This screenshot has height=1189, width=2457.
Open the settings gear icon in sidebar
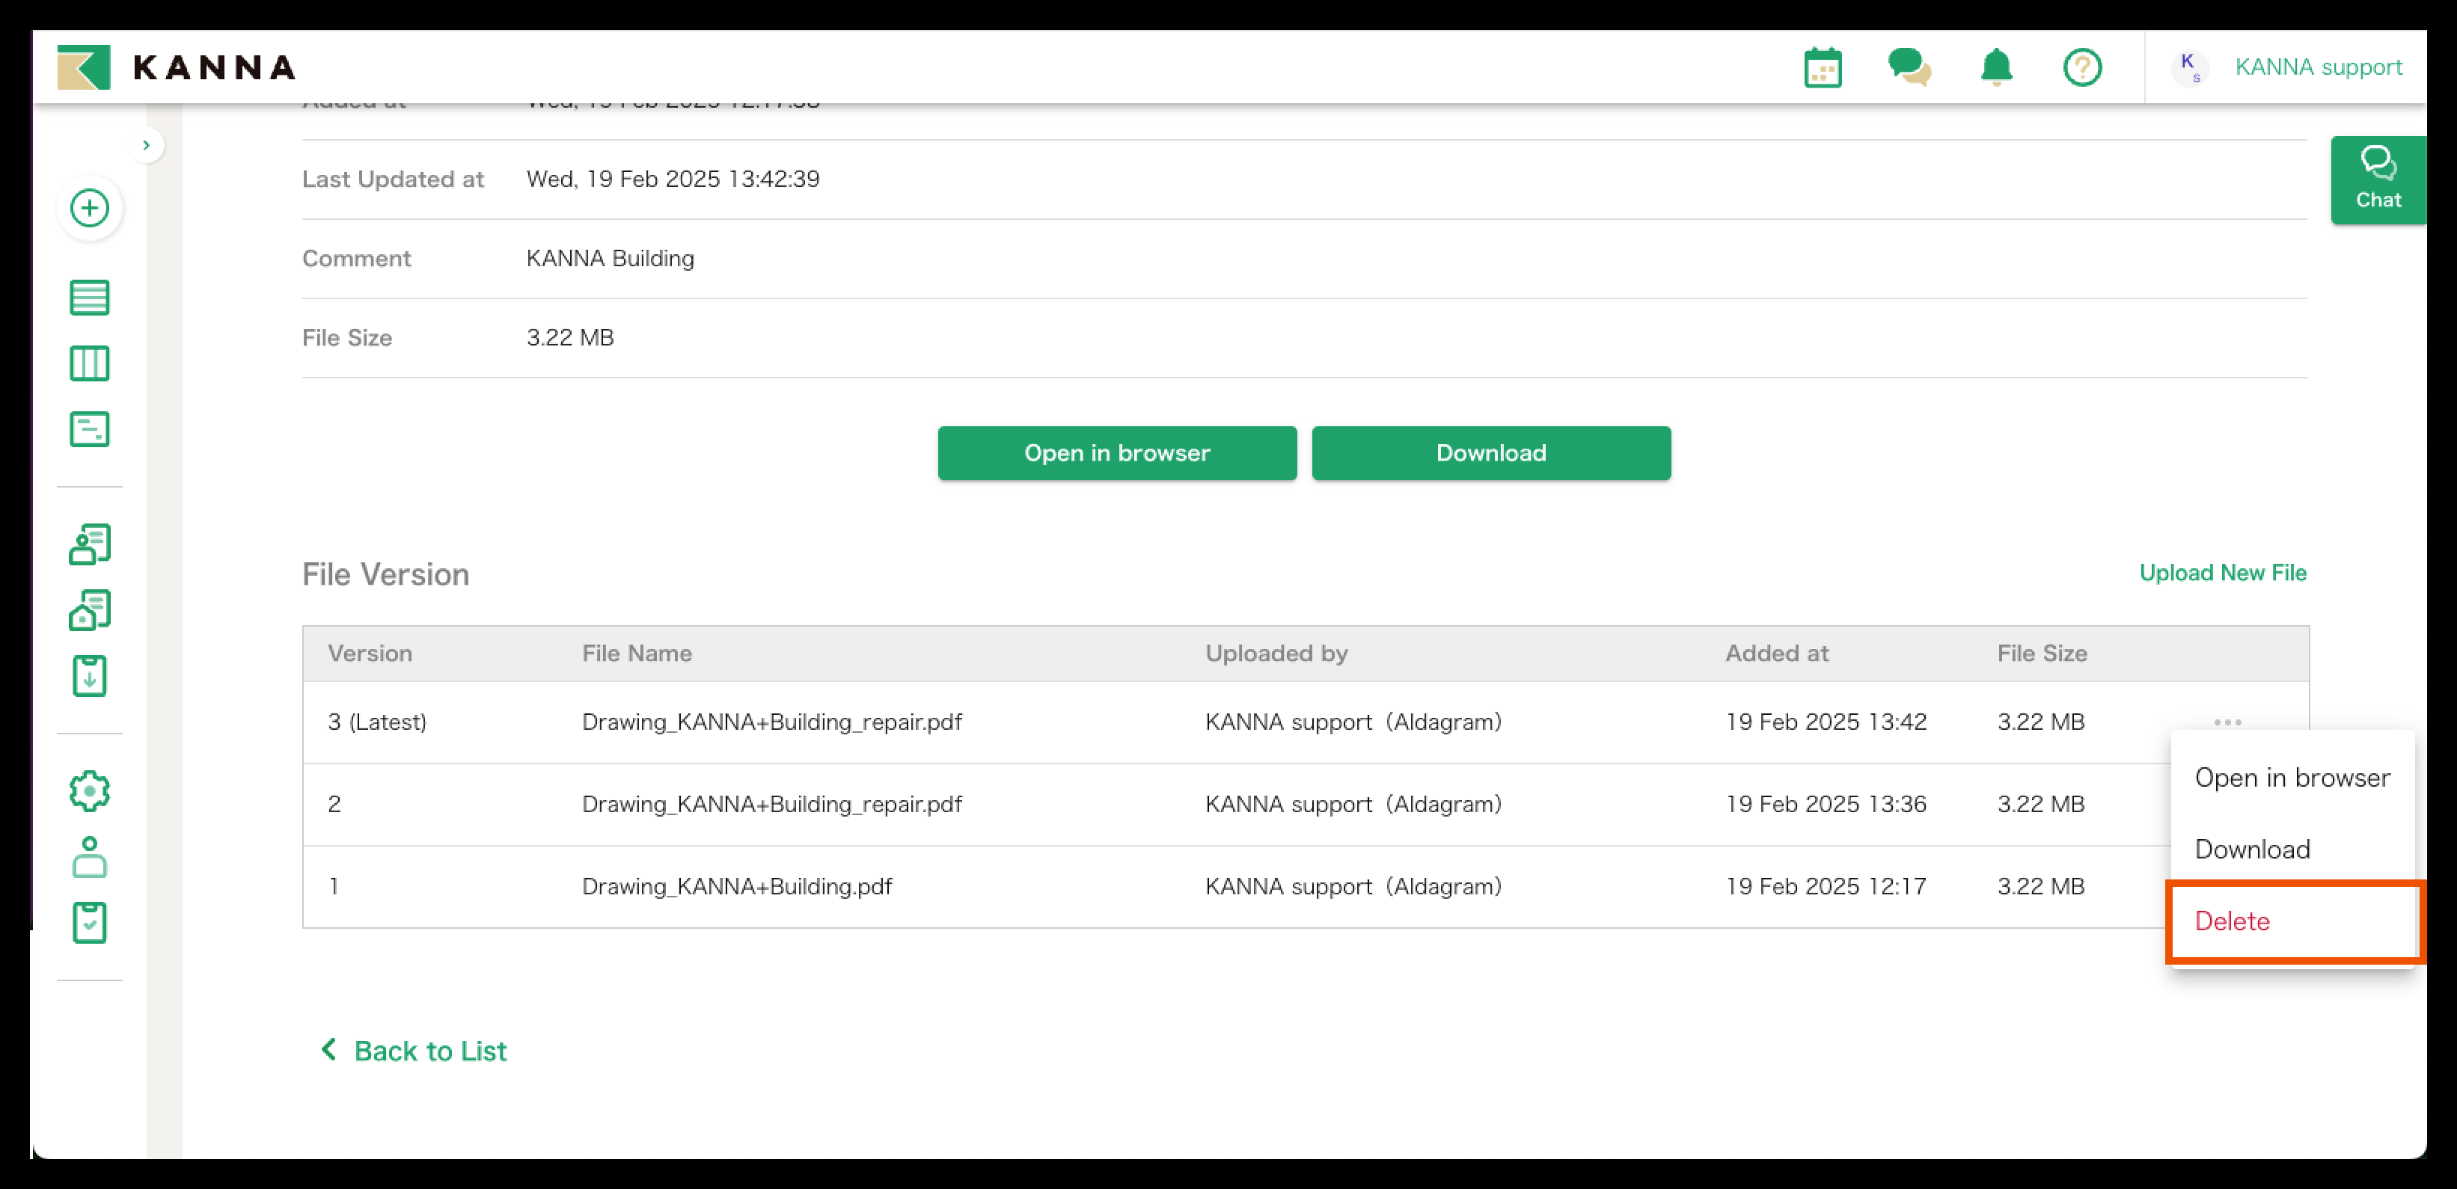pyautogui.click(x=90, y=790)
